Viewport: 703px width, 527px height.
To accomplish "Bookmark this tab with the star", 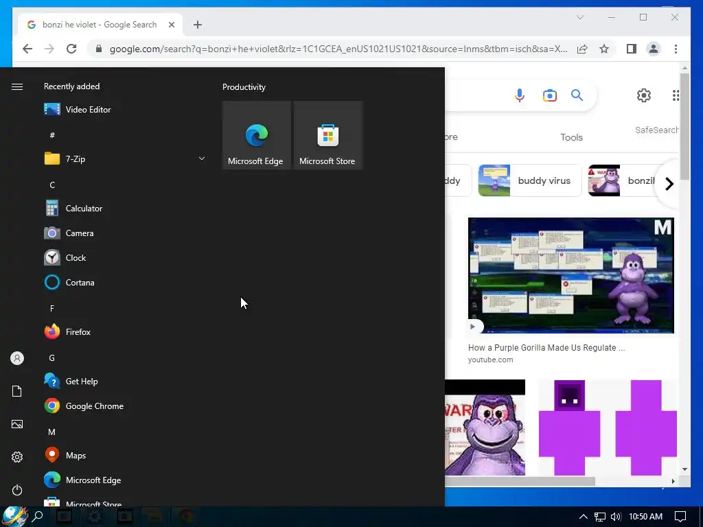I will click(604, 49).
